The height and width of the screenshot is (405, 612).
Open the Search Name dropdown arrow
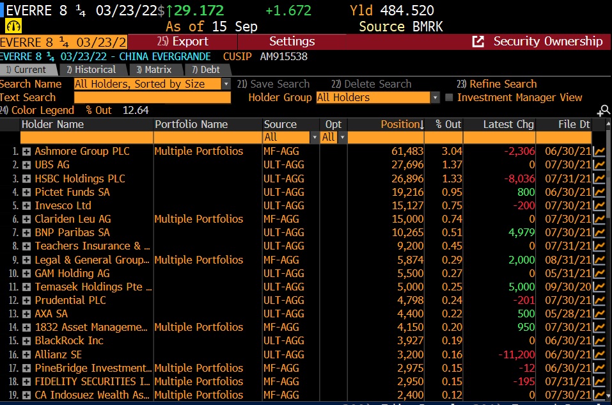[x=226, y=84]
